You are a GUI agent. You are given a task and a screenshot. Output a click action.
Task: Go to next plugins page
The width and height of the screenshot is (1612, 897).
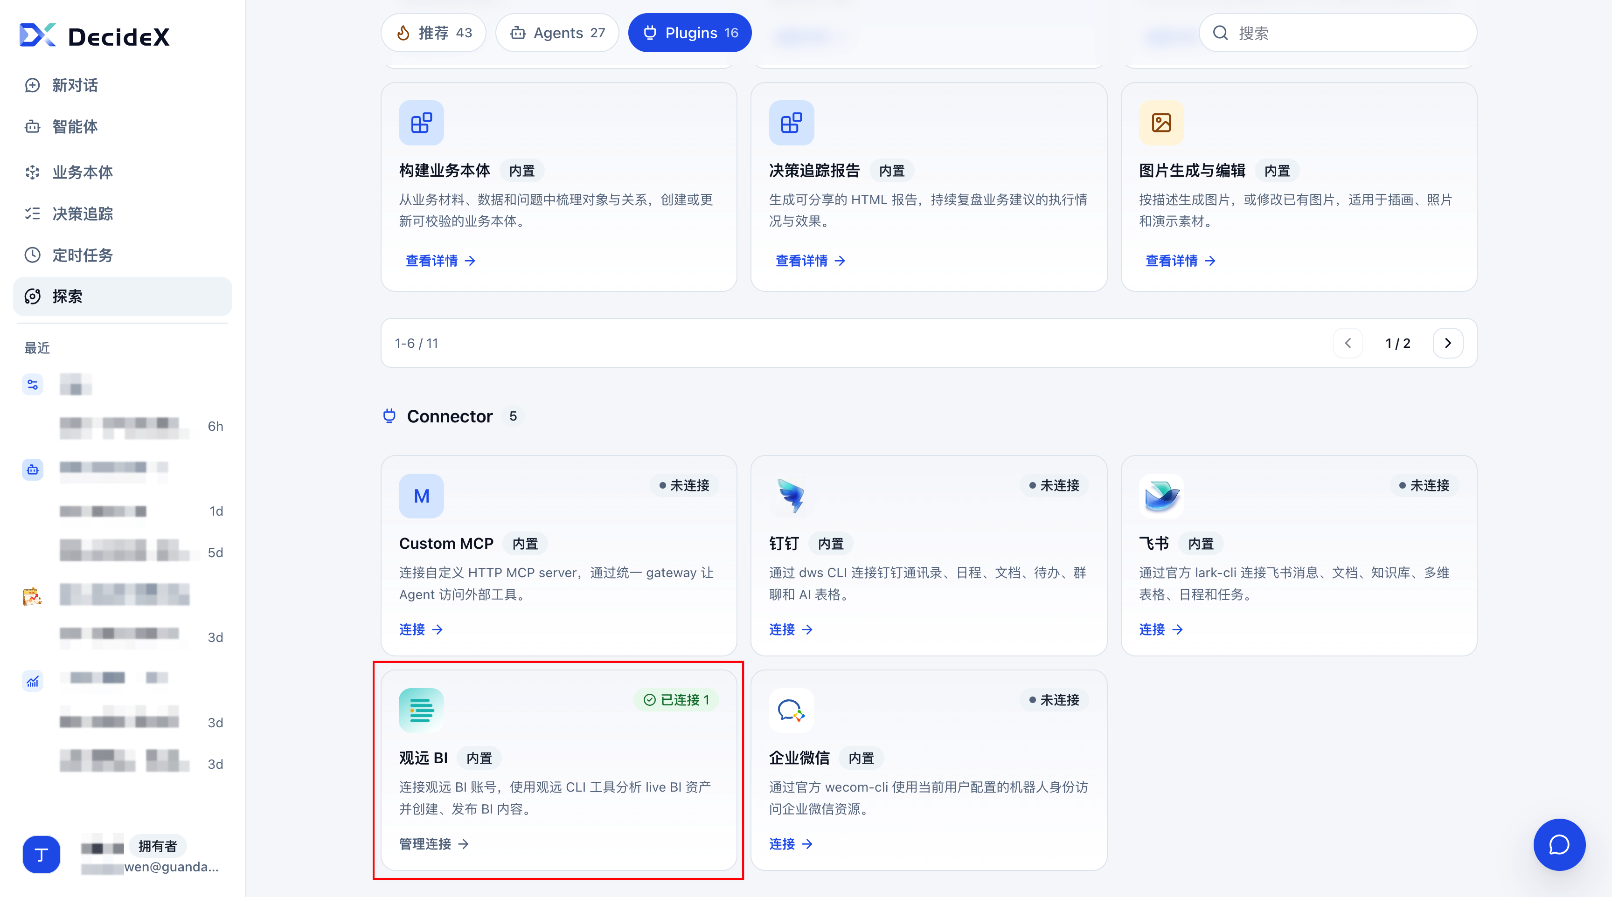[x=1447, y=343]
